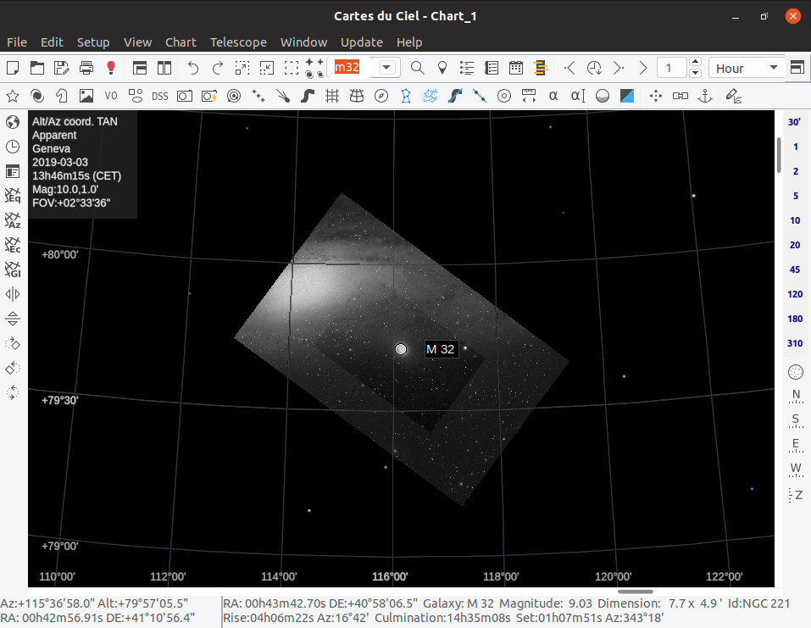811x628 pixels.
Task: Toggle red night vision bulb
Action: coord(111,68)
